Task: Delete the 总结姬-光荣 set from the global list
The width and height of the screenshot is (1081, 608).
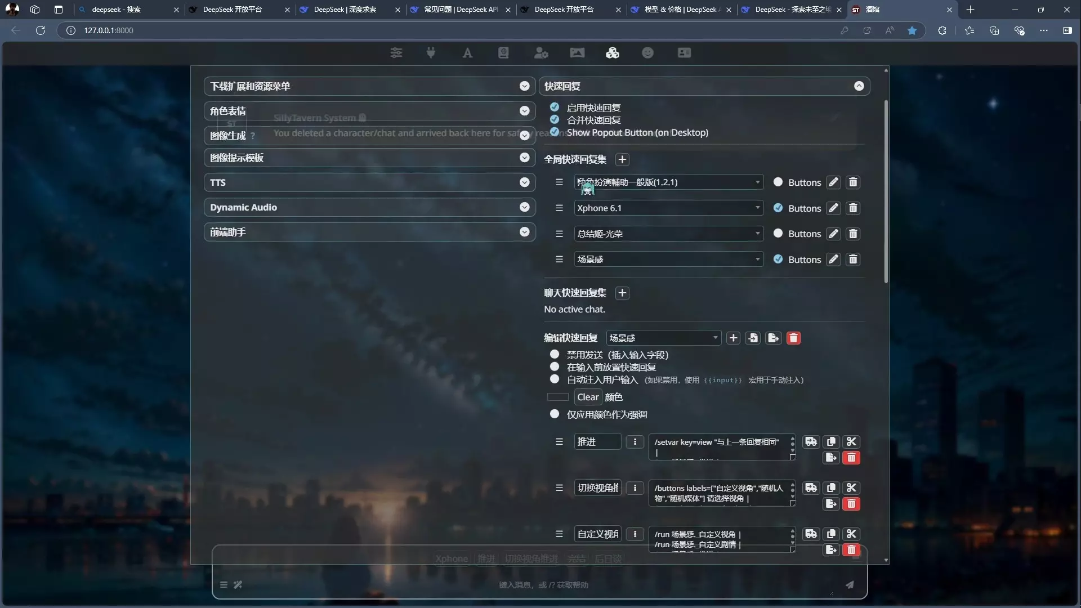Action: click(x=853, y=234)
